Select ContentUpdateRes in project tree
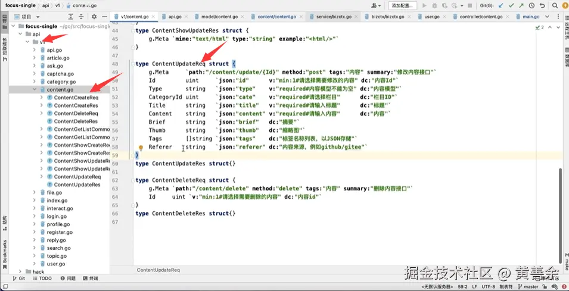569x291 pixels. pyautogui.click(x=77, y=185)
